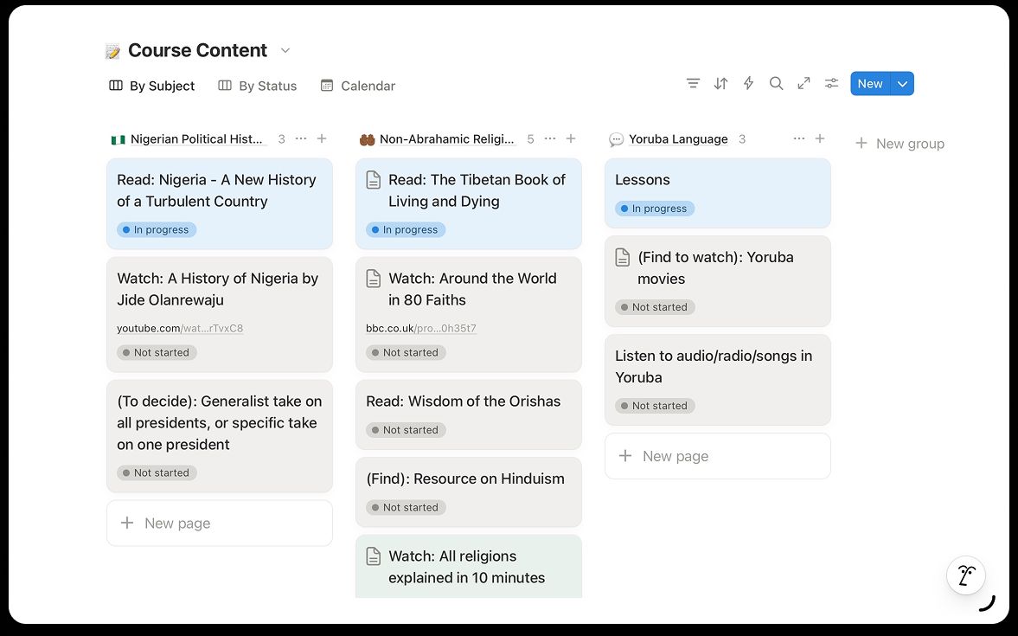Viewport: 1018px width, 636px height.
Task: Open Nigerian Political History group options menu
Action: pos(300,138)
